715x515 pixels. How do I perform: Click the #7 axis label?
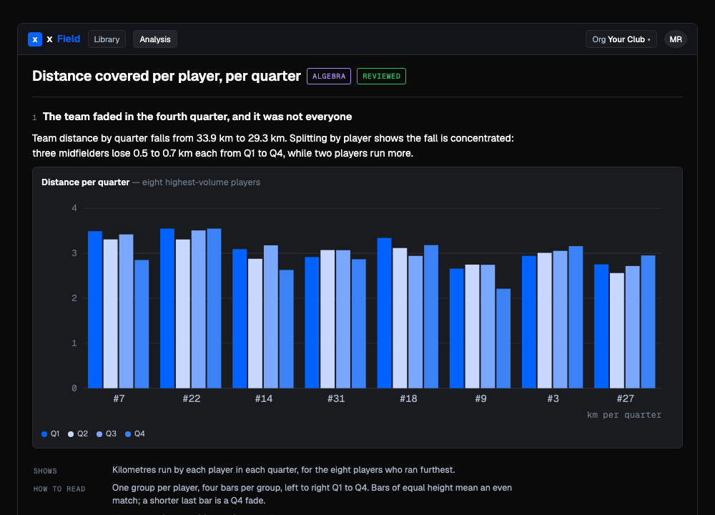pos(119,398)
